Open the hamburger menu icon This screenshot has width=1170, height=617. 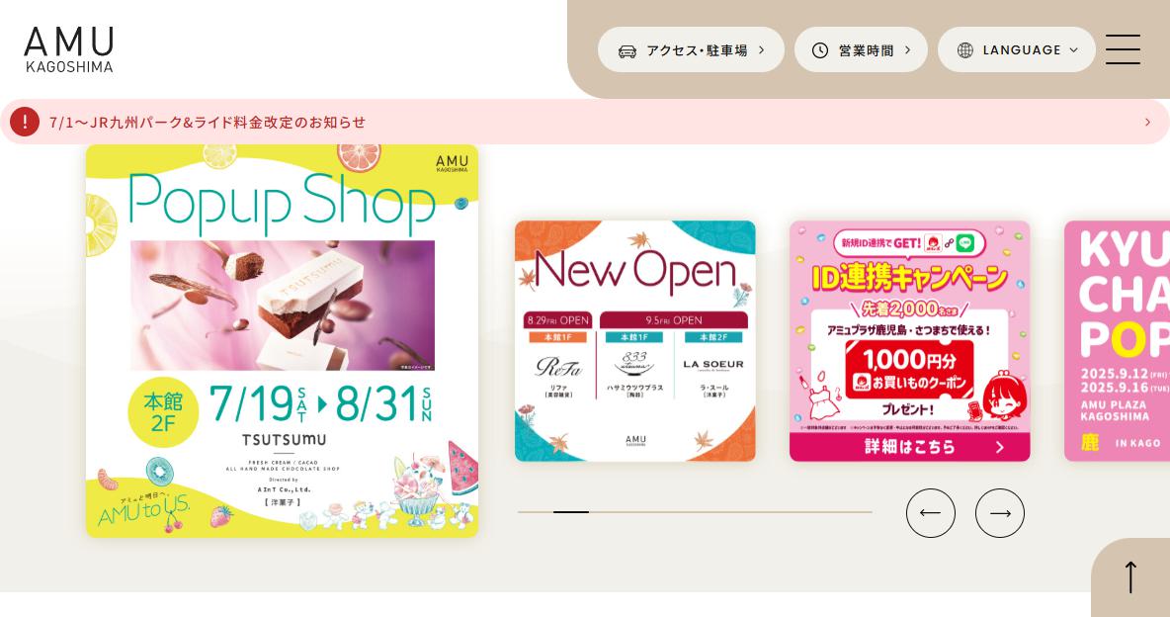click(1123, 49)
